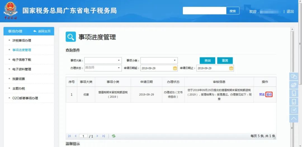The image size is (302, 147).
Task: Click the tax bureau emblem logo
Action: coord(10,11)
